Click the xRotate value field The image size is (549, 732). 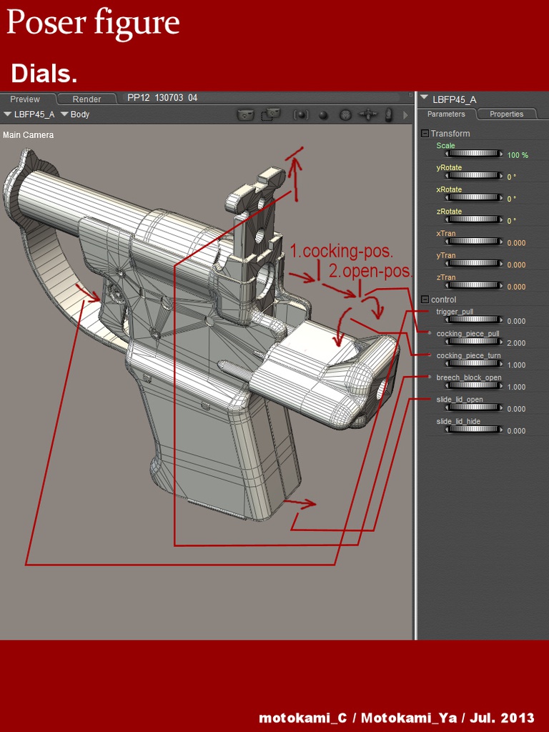click(512, 199)
